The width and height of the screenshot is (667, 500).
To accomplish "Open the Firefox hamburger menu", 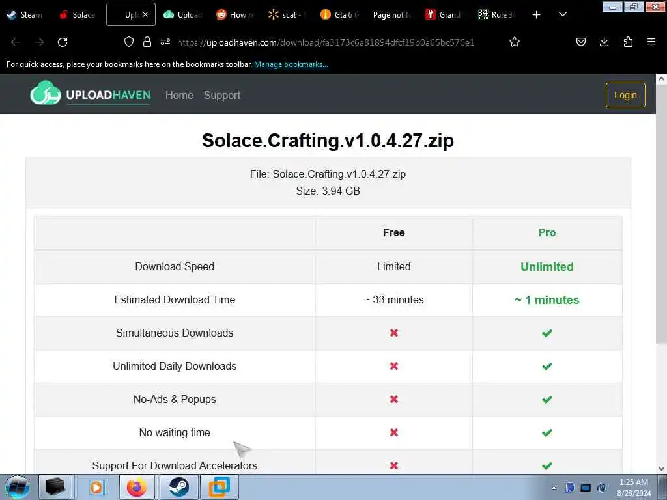I will click(651, 42).
